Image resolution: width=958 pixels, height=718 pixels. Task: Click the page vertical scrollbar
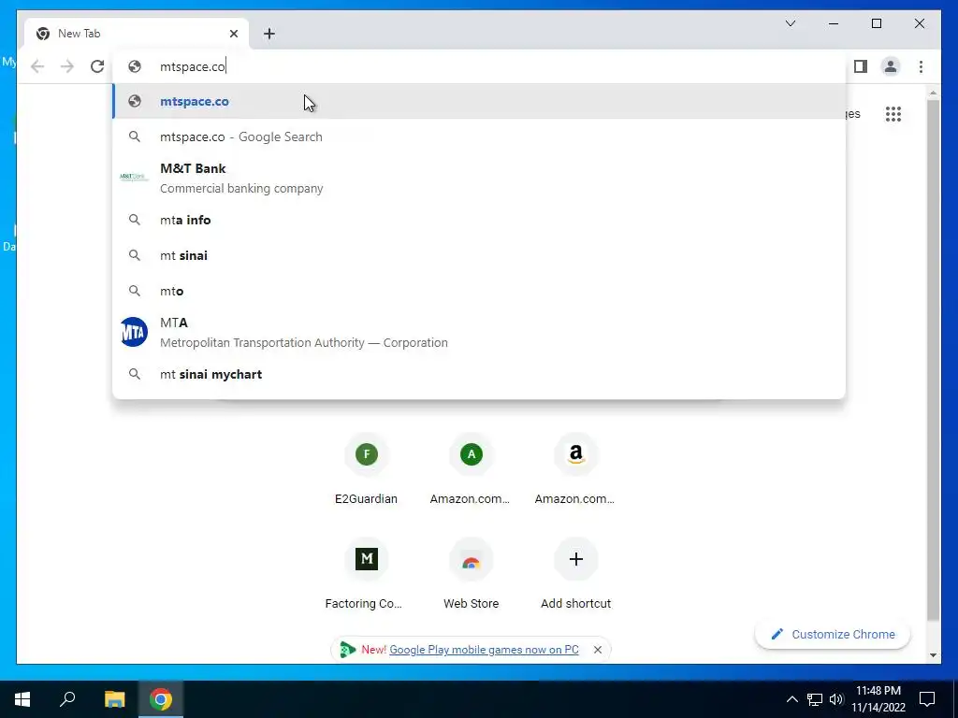tap(933, 360)
